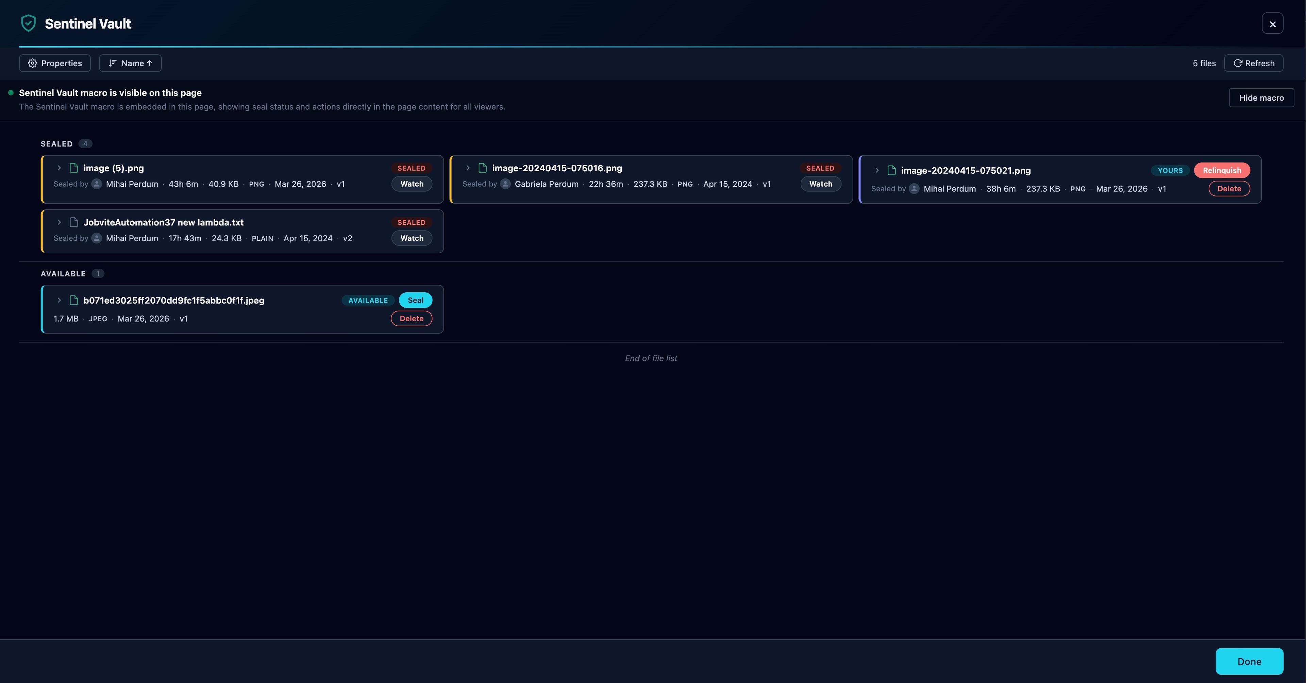This screenshot has width=1306, height=683.
Task: Click the Sentinel Vault shield logo
Action: 28,23
